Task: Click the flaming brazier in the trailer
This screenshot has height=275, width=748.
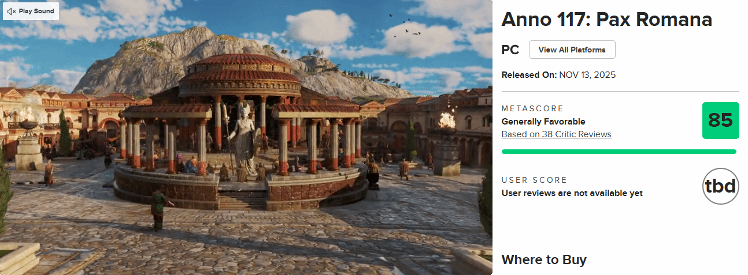Action: pyautogui.click(x=446, y=121)
